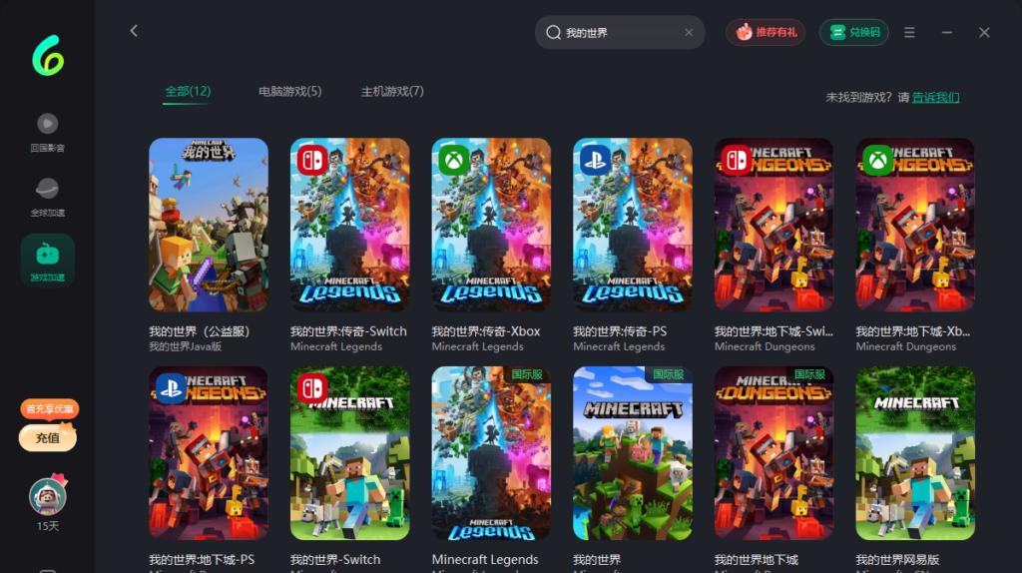The width and height of the screenshot is (1022, 573).
Task: Click the 首充享优惠 promo badge
Action: (50, 408)
